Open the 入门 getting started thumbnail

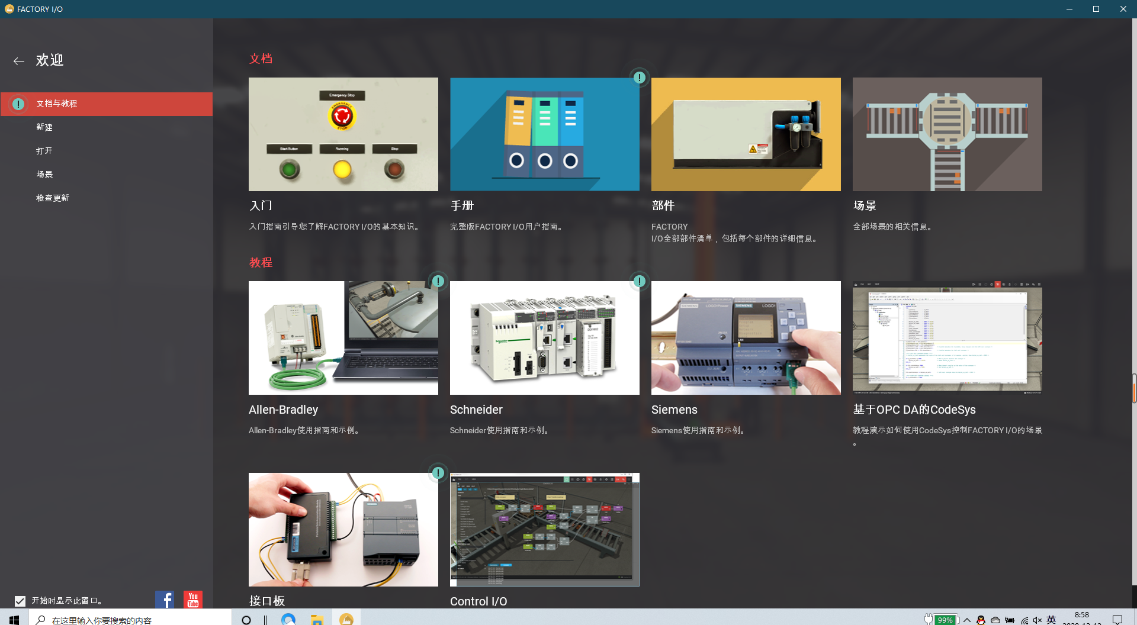(343, 134)
